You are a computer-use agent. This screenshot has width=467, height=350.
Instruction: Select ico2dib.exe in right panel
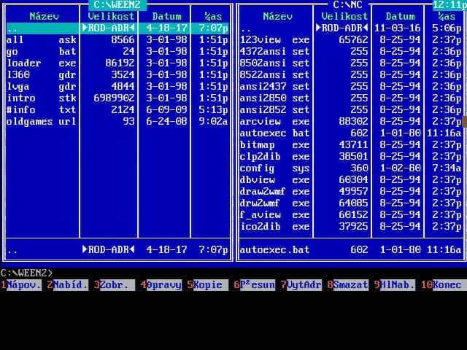(350, 227)
